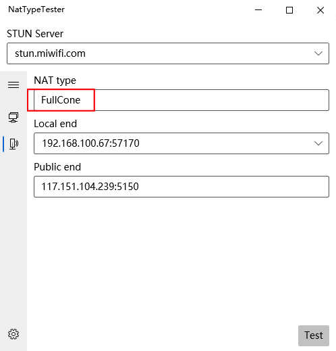Expand the STUN Server dropdown arrow
The image size is (336, 351).
click(x=318, y=53)
